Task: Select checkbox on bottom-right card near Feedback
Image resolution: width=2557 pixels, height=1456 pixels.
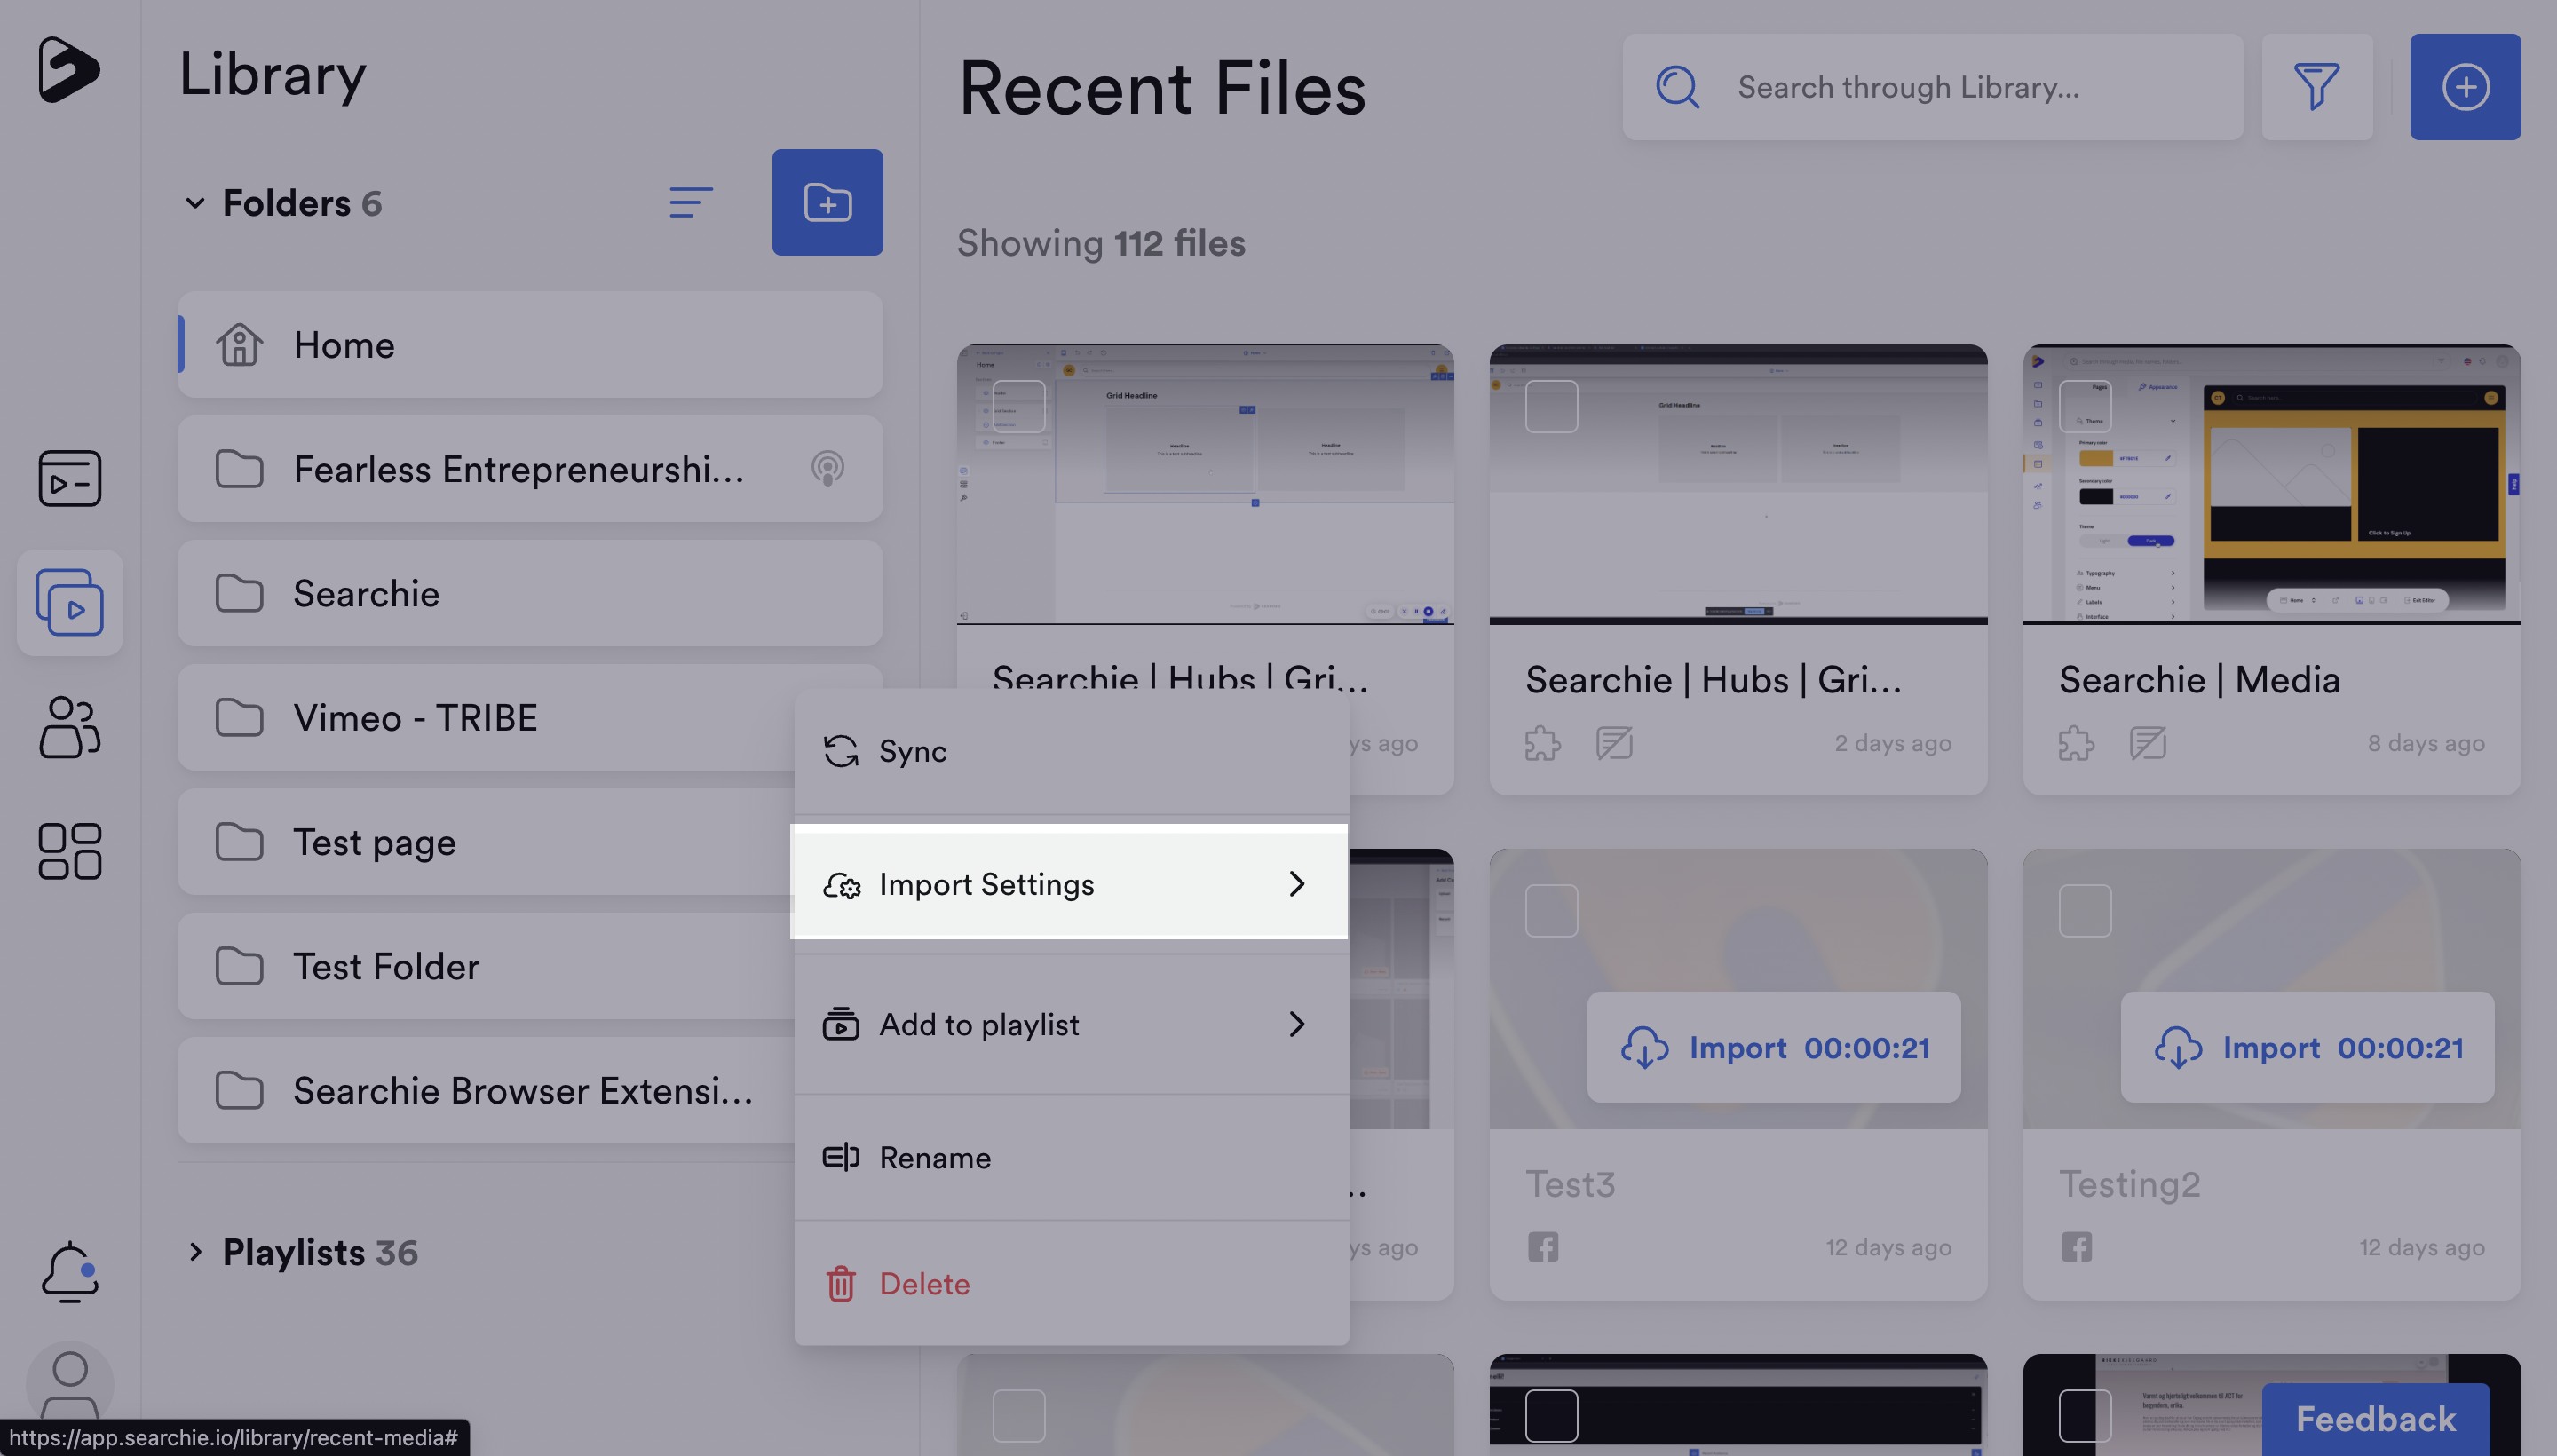Action: point(2085,1415)
